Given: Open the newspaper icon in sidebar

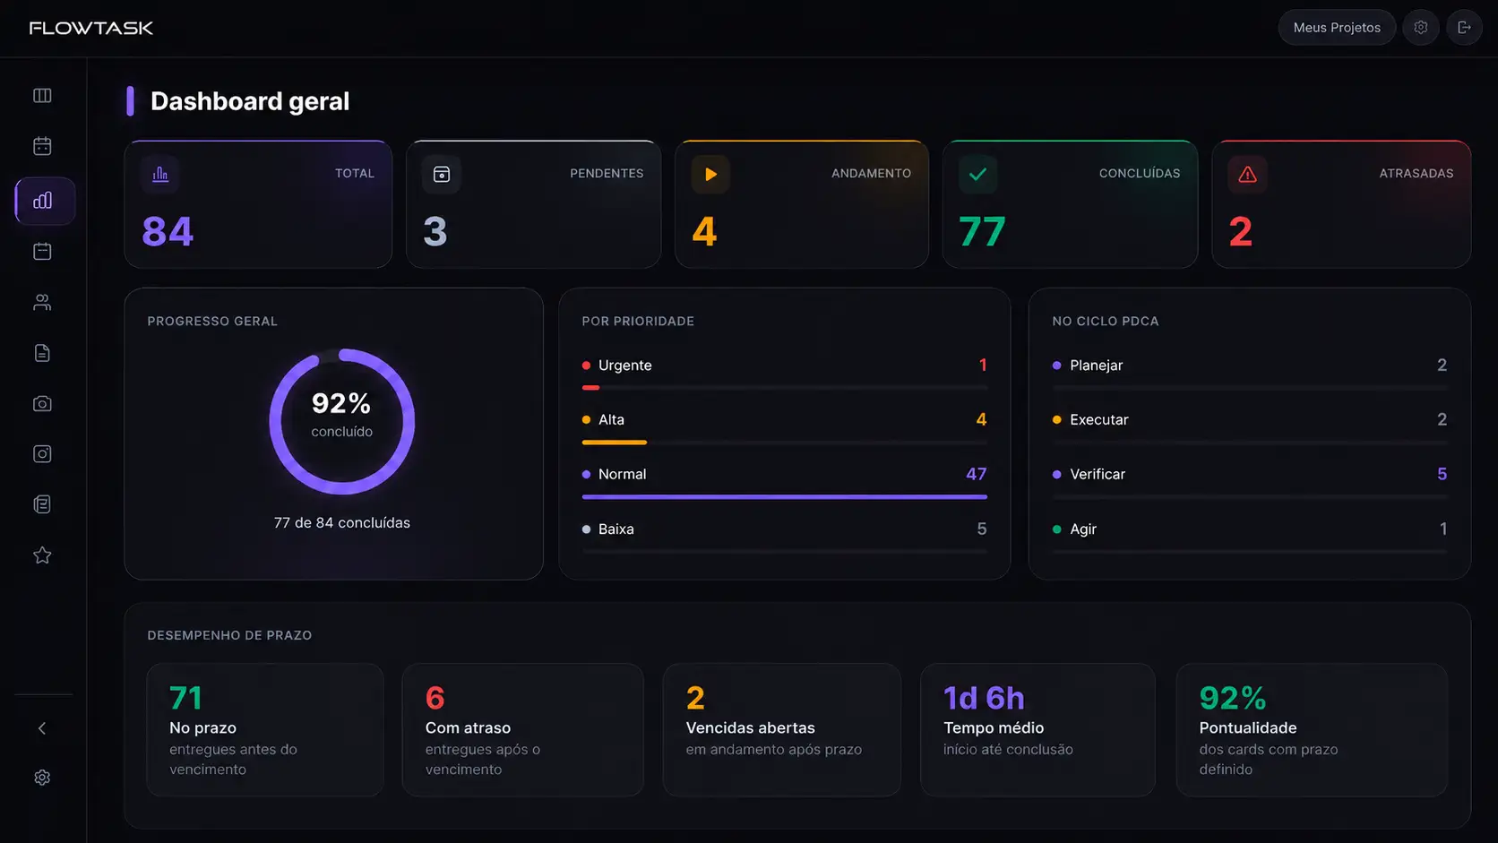Looking at the screenshot, I should pos(42,504).
